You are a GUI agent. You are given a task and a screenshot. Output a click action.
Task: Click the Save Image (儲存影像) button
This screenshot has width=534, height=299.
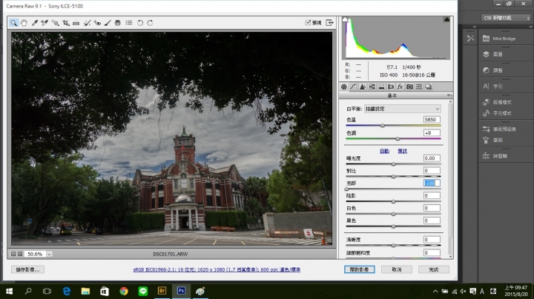click(27, 269)
